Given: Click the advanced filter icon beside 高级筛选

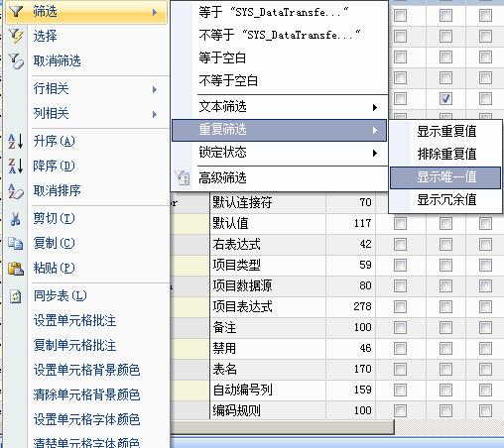Looking at the screenshot, I should click(x=183, y=177).
